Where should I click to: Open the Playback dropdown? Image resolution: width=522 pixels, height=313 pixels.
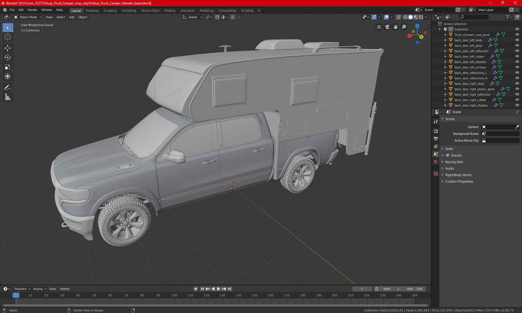(x=22, y=289)
